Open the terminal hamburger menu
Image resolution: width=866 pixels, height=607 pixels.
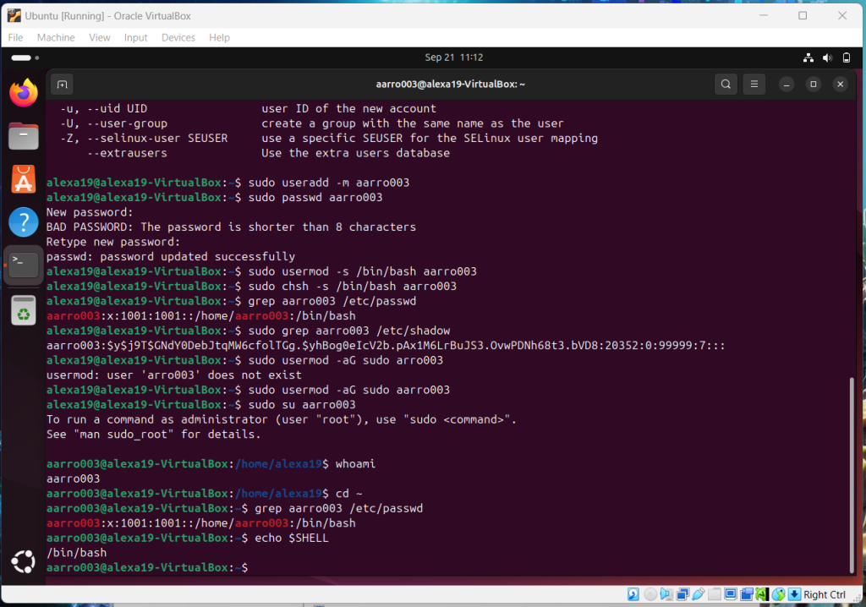click(x=754, y=85)
